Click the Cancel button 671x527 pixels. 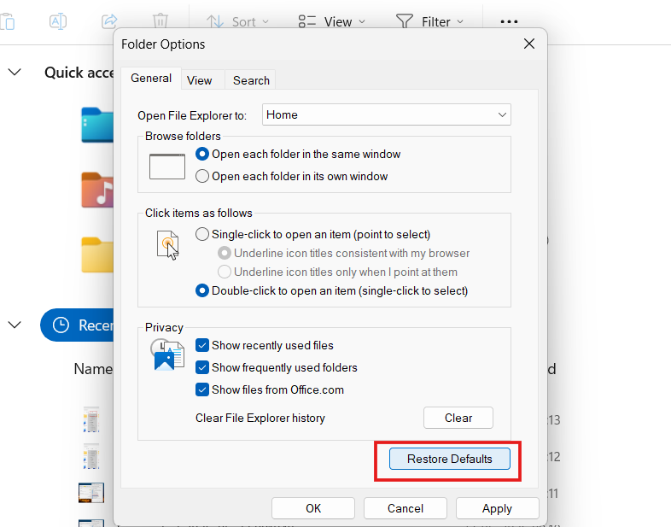pyautogui.click(x=406, y=508)
